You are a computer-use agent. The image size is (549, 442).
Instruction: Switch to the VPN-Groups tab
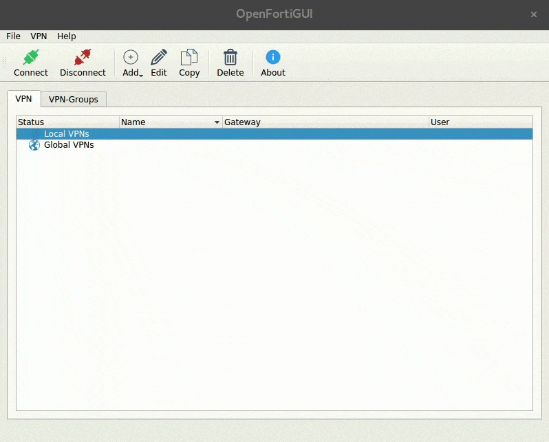(x=74, y=100)
